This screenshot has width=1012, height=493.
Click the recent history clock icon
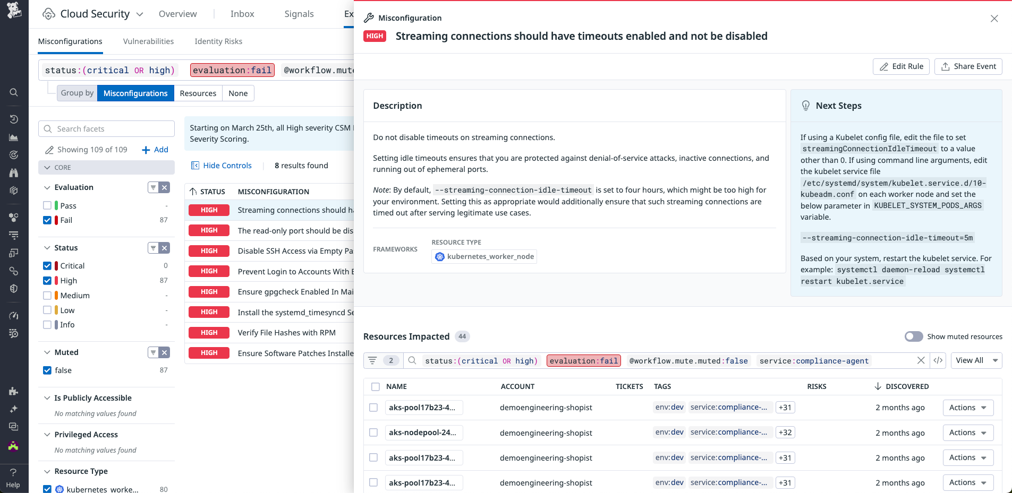[x=14, y=119]
